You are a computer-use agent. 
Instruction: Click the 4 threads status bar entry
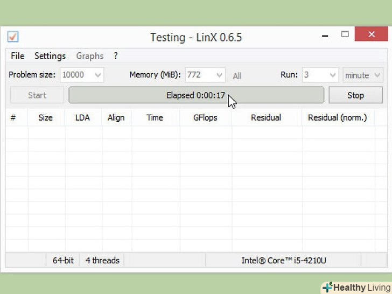(x=102, y=261)
